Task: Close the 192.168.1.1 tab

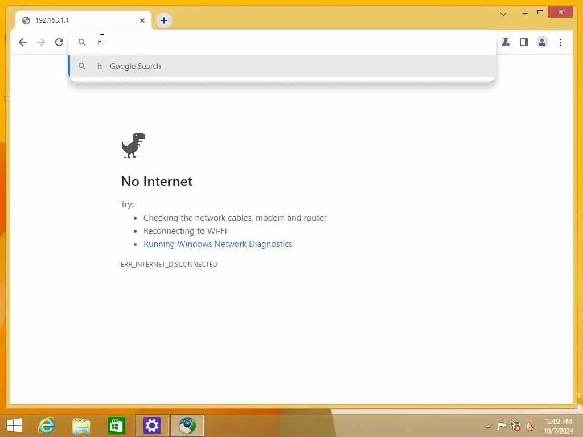Action: pos(142,20)
